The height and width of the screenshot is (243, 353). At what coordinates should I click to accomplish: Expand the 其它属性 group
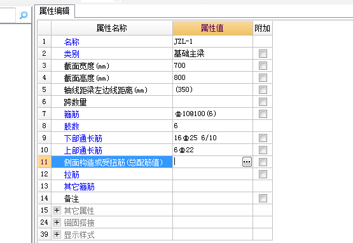coord(57,211)
